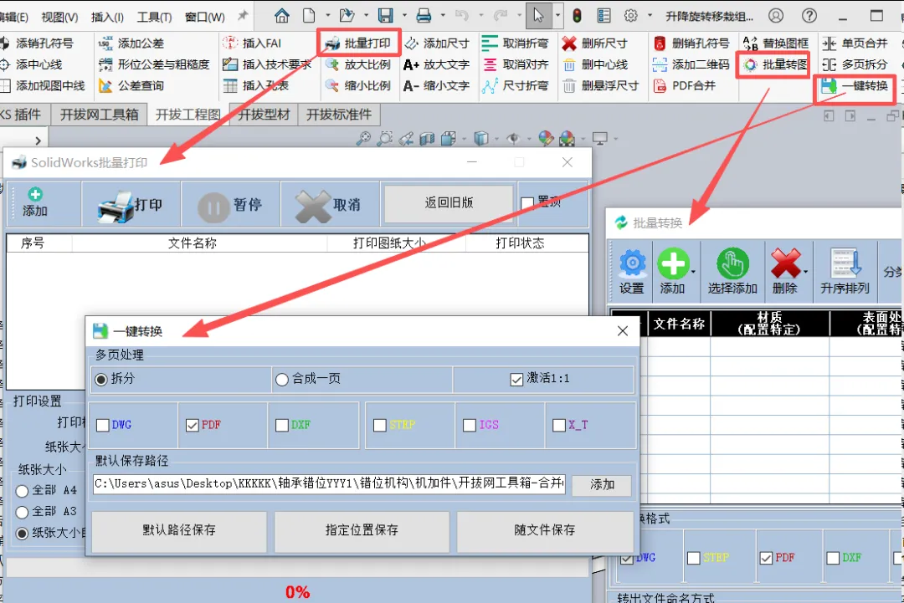The width and height of the screenshot is (904, 603).
Task: Click 暂停 pause button in batch print window
Action: coord(230,205)
